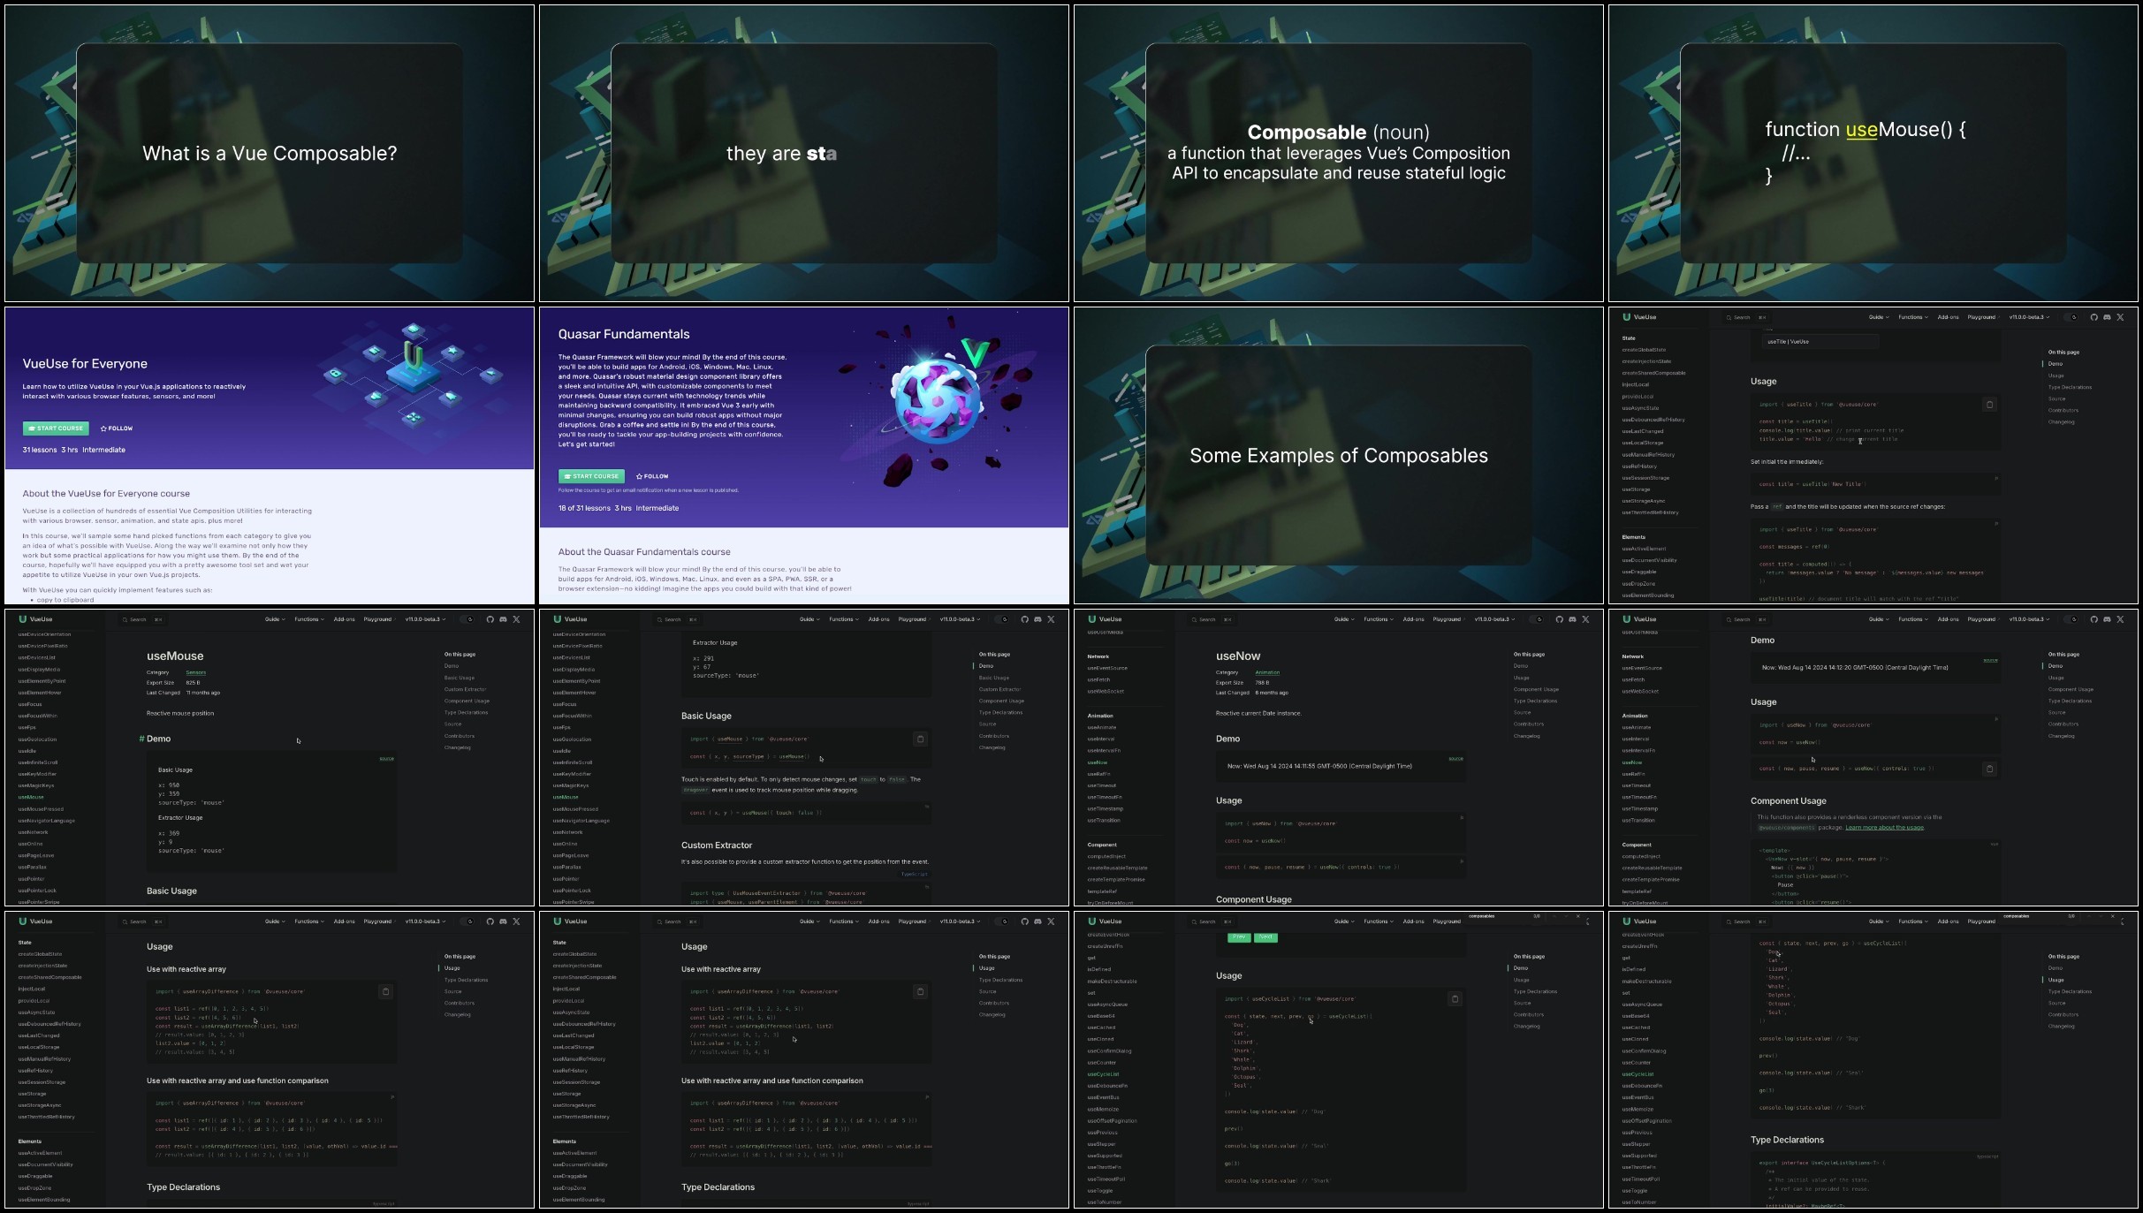This screenshot has width=2143, height=1213.
Task: Copy the useNow 'controls: true' code line
Action: (x=1989, y=769)
